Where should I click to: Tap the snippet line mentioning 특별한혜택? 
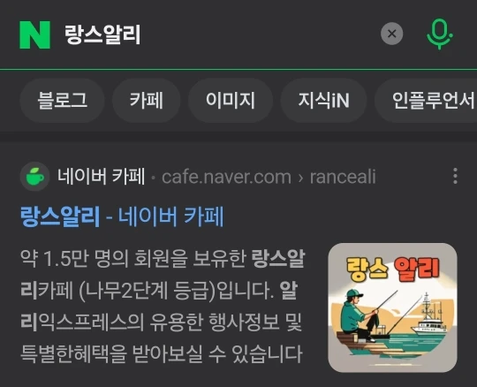162,353
